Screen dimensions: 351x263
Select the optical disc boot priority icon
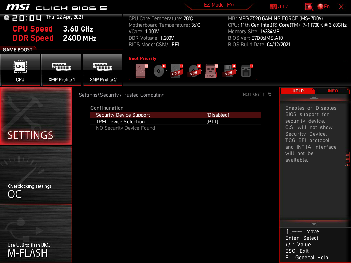click(x=159, y=71)
